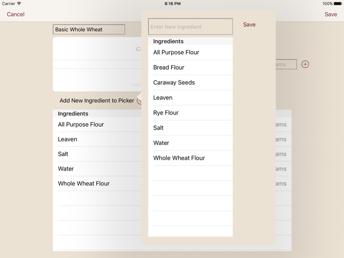
Task: Select Whole Wheat Flour in the popover list
Action: tap(190, 158)
